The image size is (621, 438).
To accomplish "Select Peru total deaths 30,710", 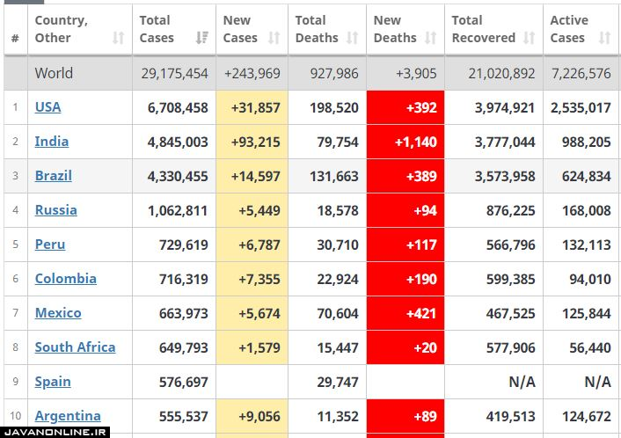I will (x=338, y=245).
